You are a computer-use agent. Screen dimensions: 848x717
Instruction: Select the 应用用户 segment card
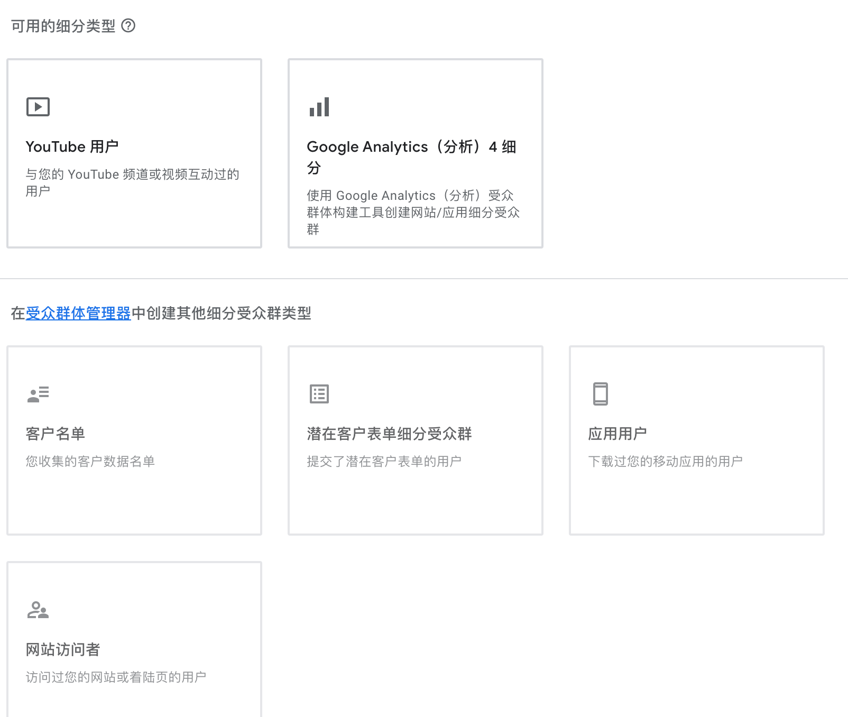click(x=696, y=440)
